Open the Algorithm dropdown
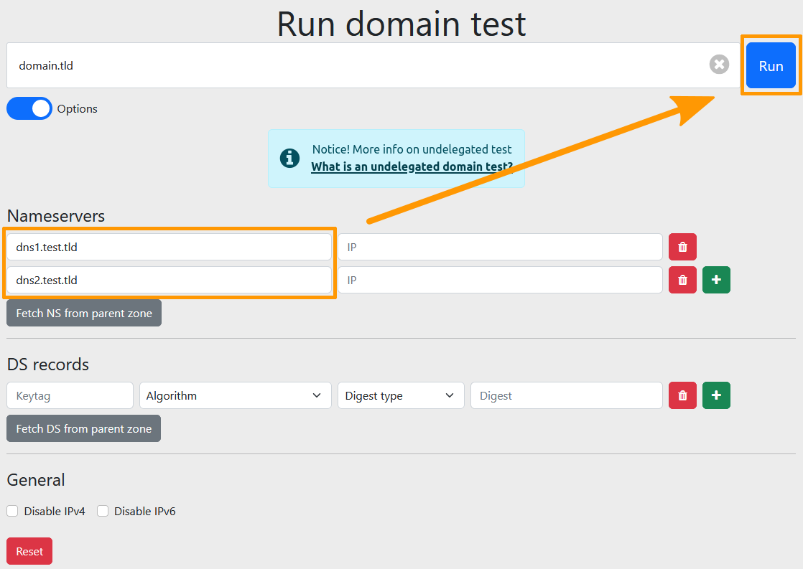Viewport: 803px width, 569px height. (x=235, y=395)
